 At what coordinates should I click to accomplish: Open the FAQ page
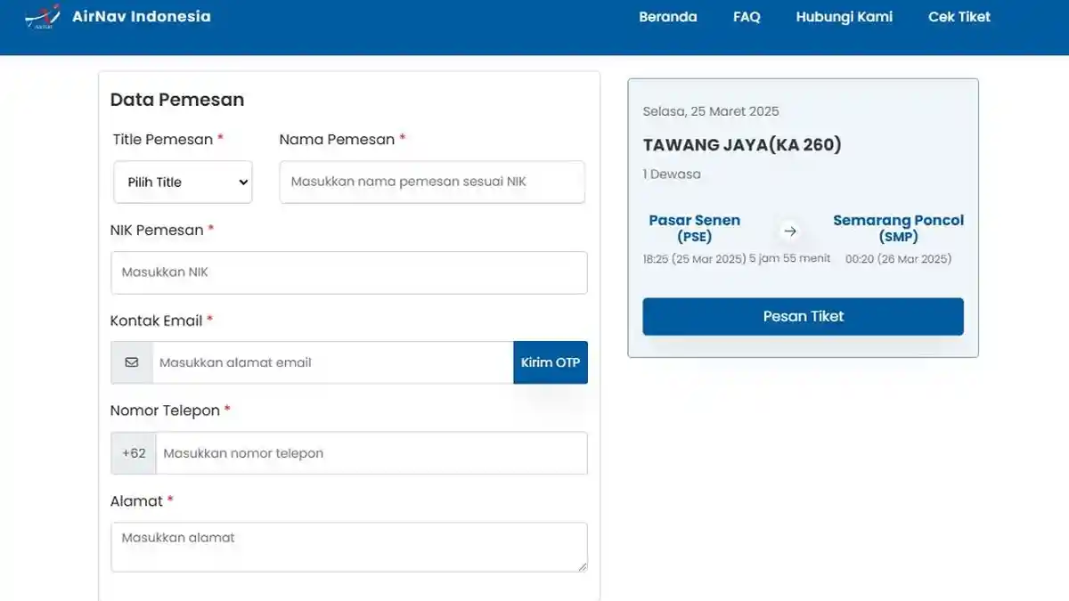point(747,16)
